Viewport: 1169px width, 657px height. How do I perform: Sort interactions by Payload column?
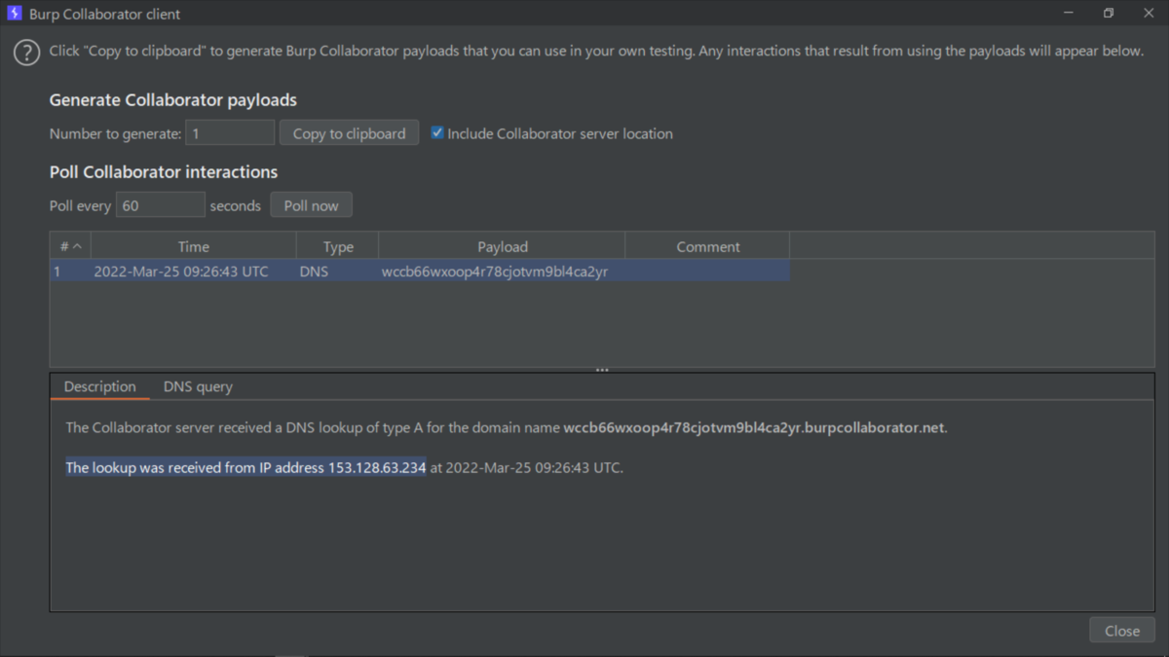(502, 246)
